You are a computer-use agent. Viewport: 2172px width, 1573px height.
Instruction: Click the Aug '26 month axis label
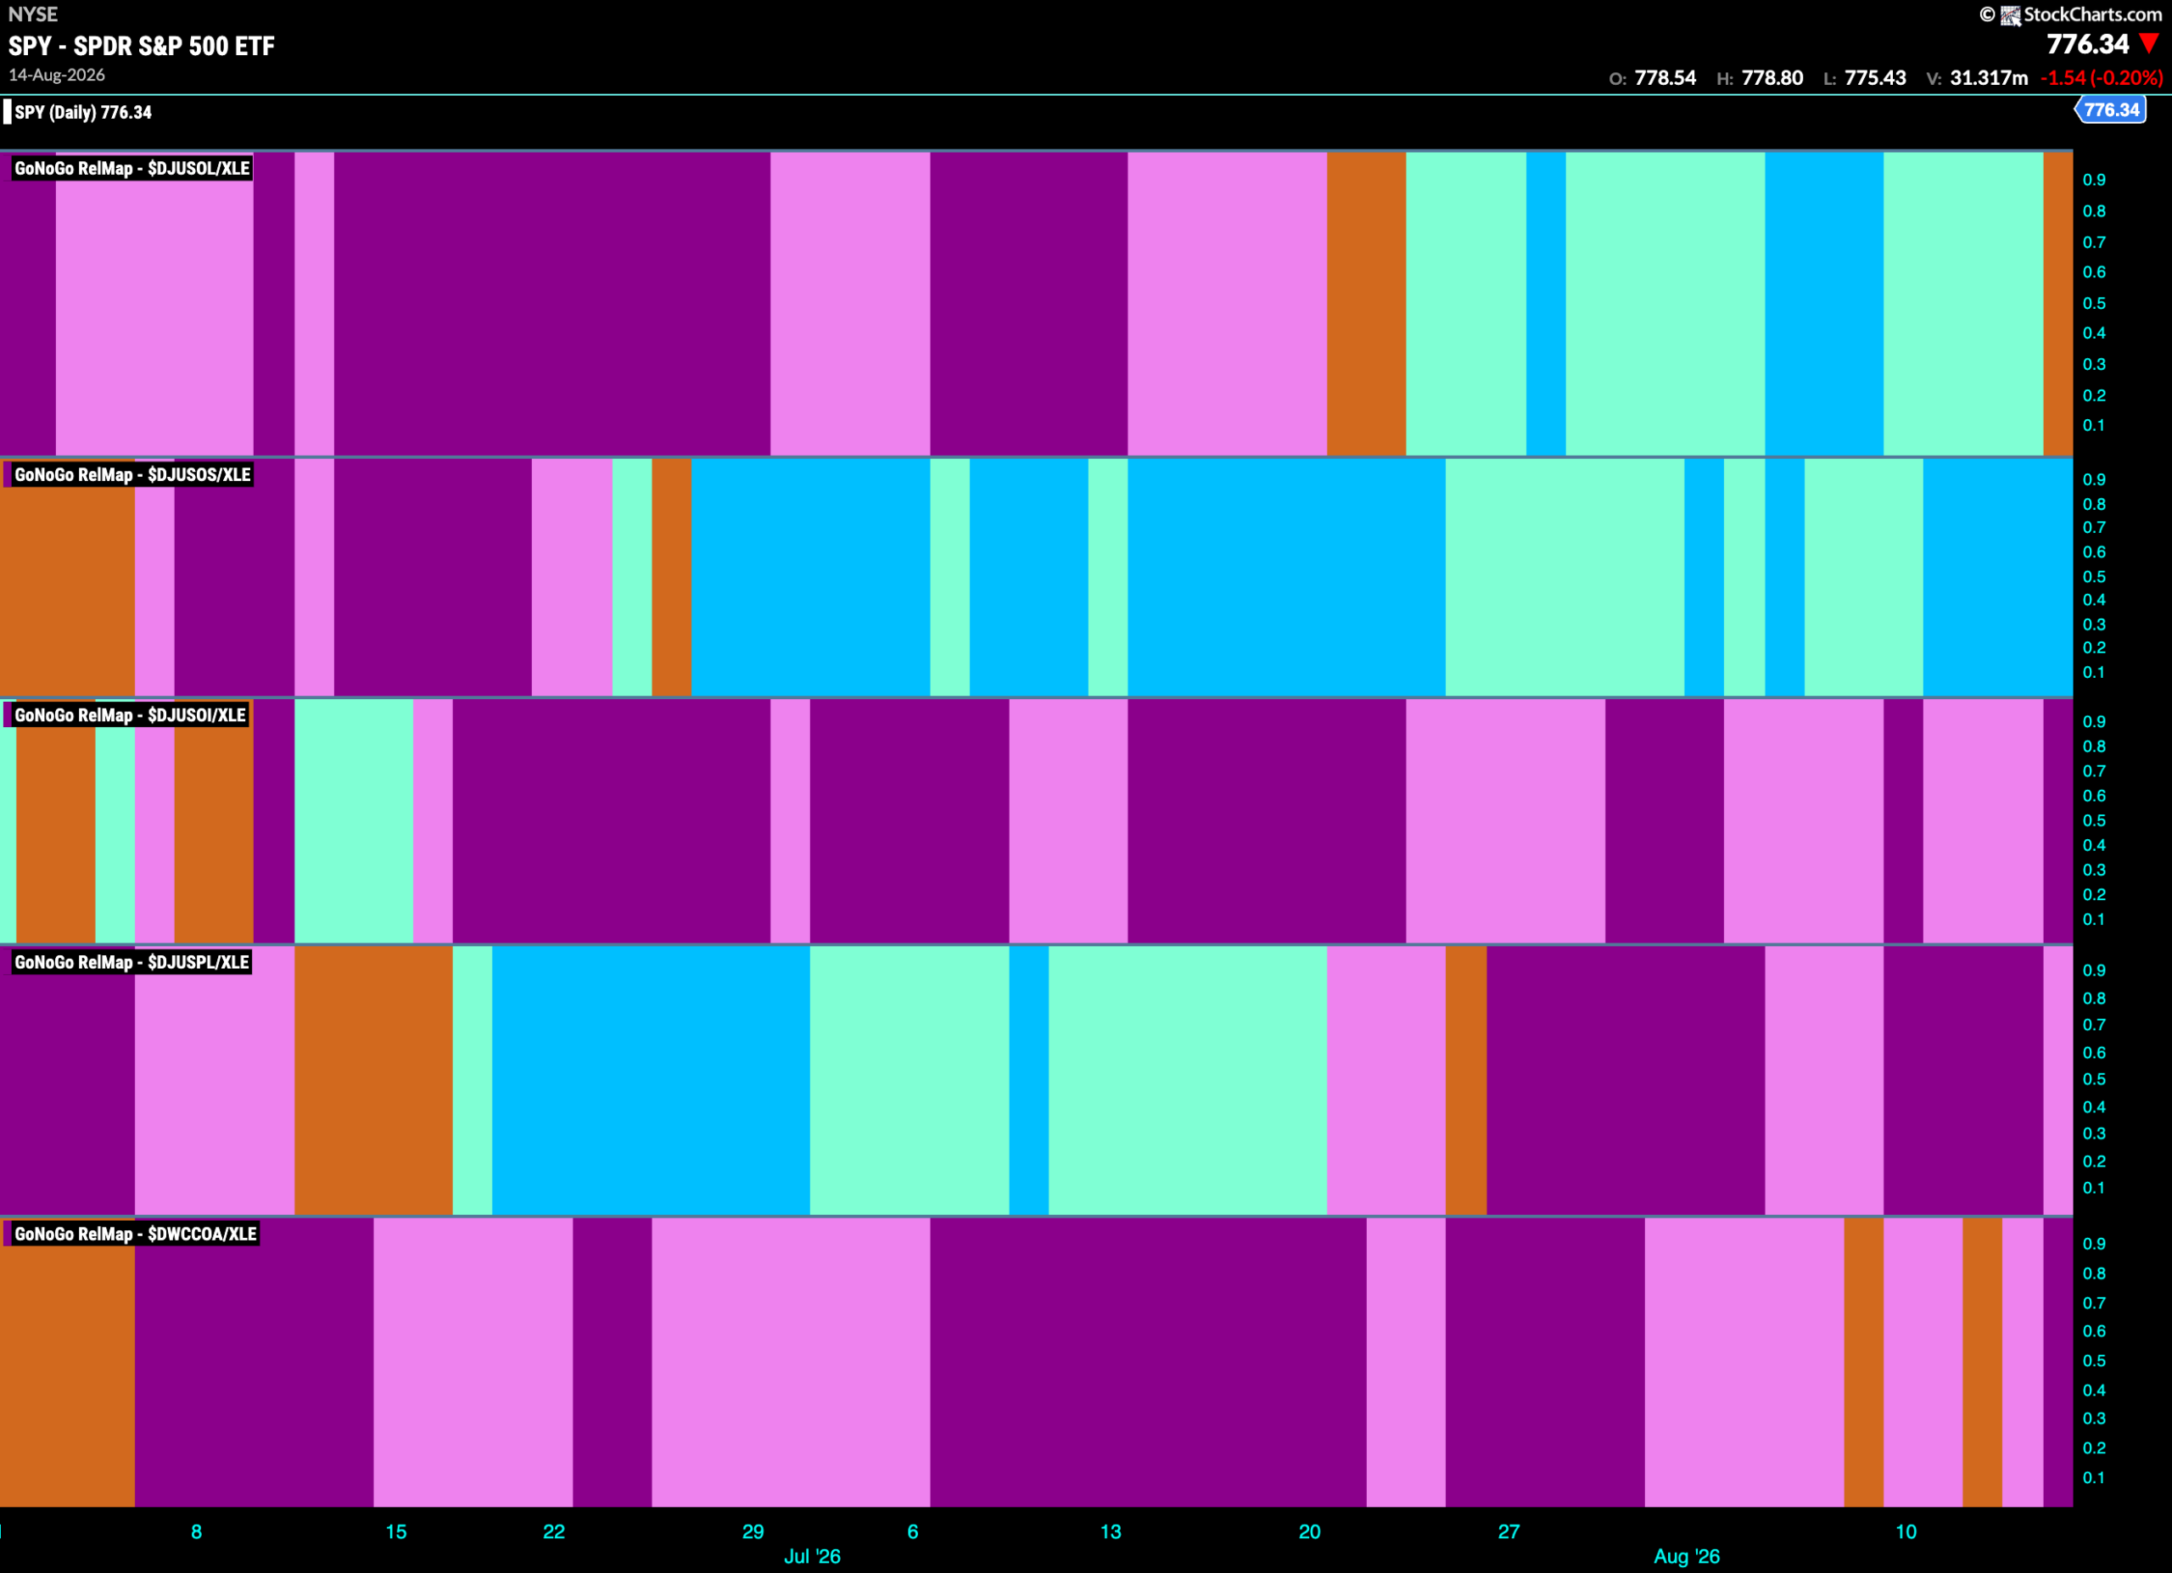coord(1687,1556)
